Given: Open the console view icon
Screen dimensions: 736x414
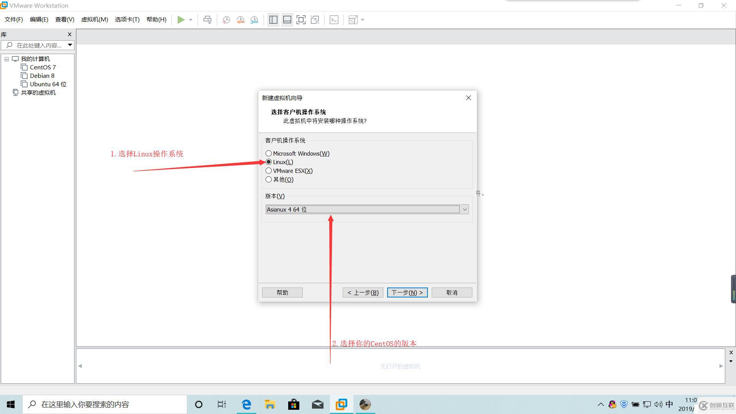Looking at the screenshot, I should tap(334, 20).
